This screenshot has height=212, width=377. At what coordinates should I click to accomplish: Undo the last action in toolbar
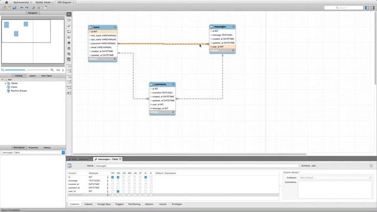(22, 8)
